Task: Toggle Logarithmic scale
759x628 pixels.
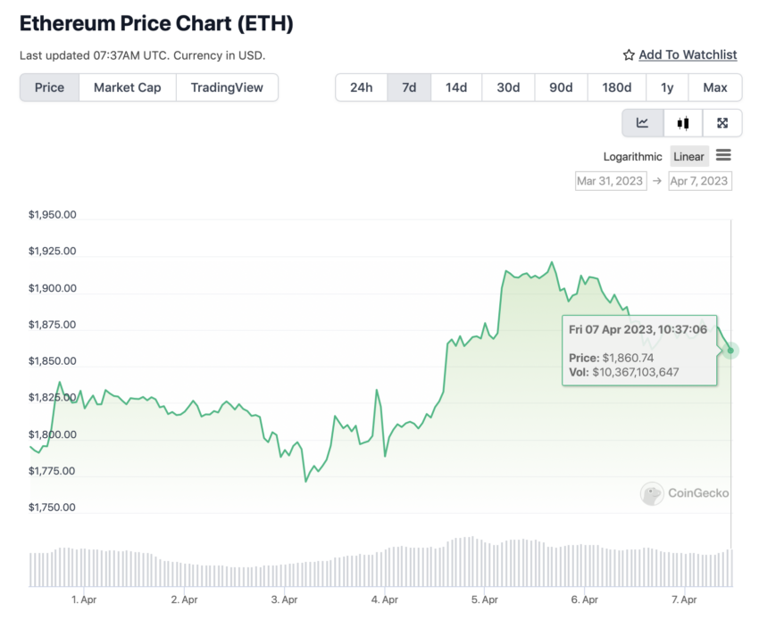Action: 632,157
